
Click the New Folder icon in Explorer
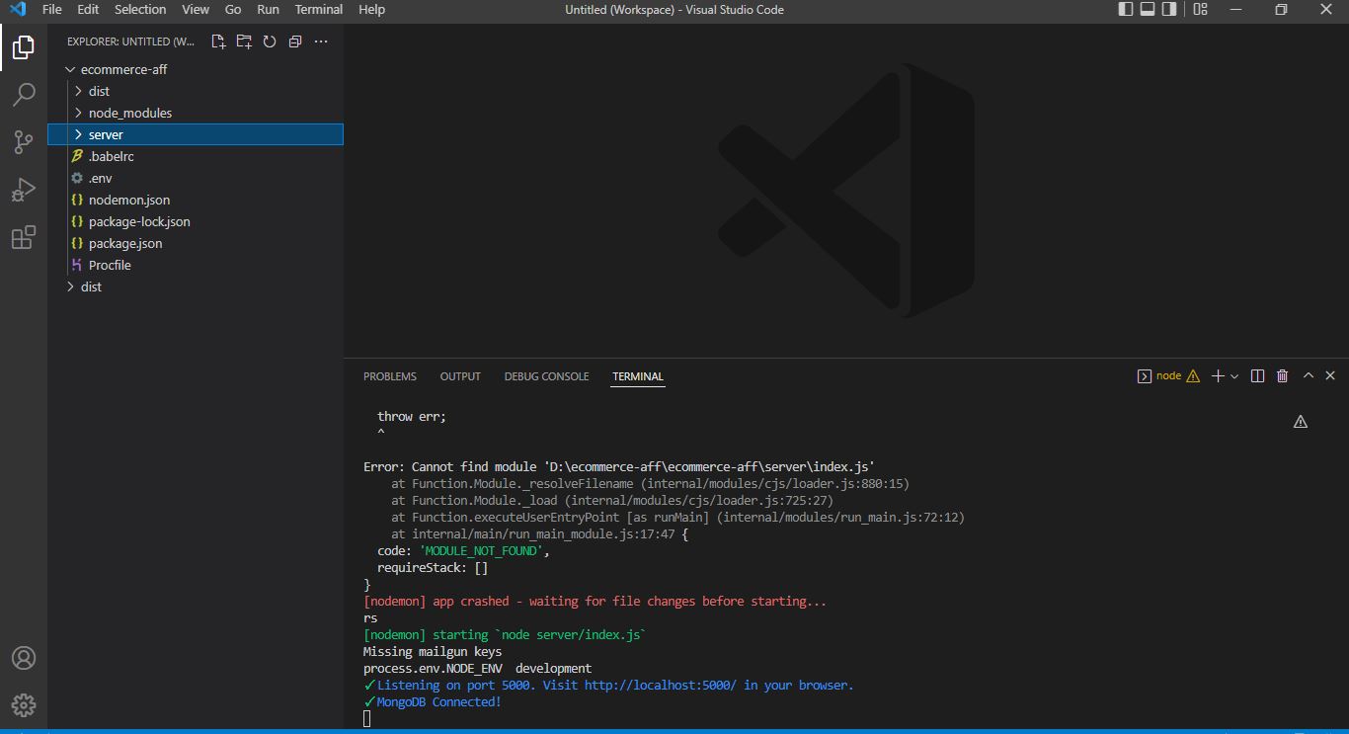244,41
